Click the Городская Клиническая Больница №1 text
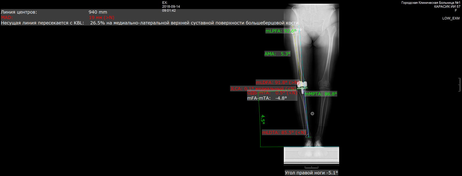Image resolution: width=462 pixels, height=176 pixels. click(x=431, y=3)
